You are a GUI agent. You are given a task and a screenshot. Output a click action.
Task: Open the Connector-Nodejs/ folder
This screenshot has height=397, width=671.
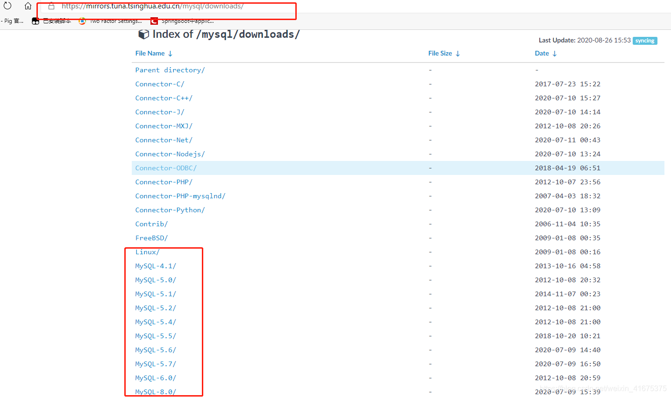pyautogui.click(x=170, y=154)
